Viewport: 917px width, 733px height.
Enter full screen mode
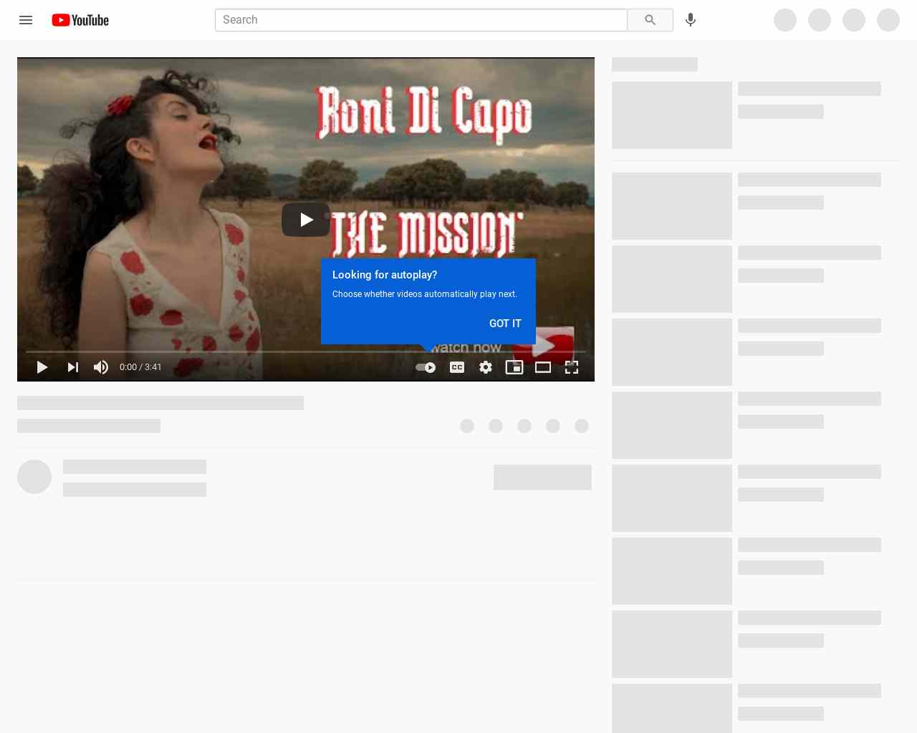pyautogui.click(x=572, y=367)
